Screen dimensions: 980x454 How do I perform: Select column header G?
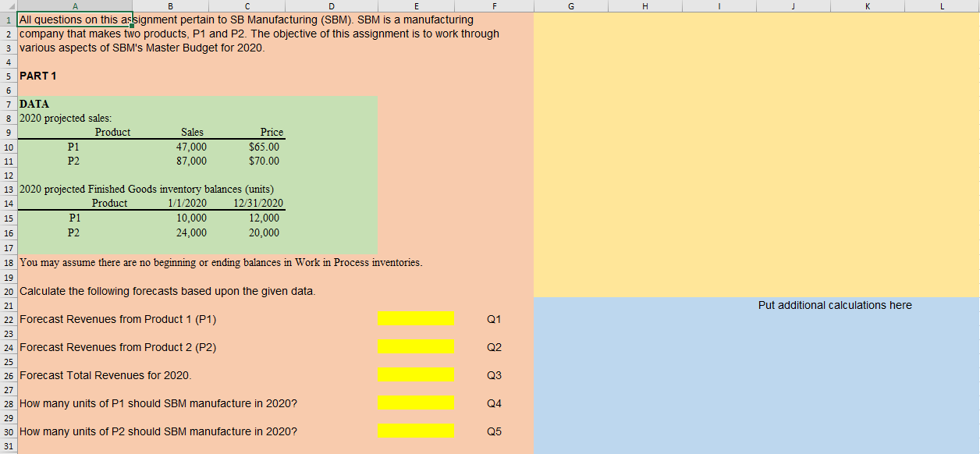(570, 5)
